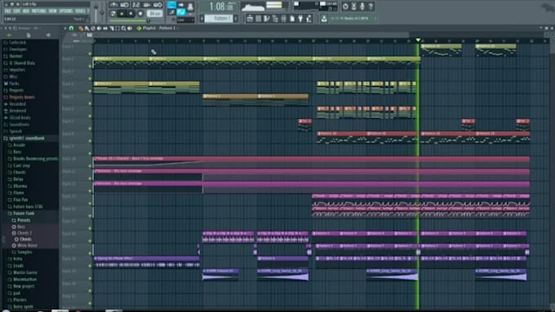This screenshot has width=555, height=312.
Task: Select the Slip tool in Playlist toolbar
Action: pos(105,29)
